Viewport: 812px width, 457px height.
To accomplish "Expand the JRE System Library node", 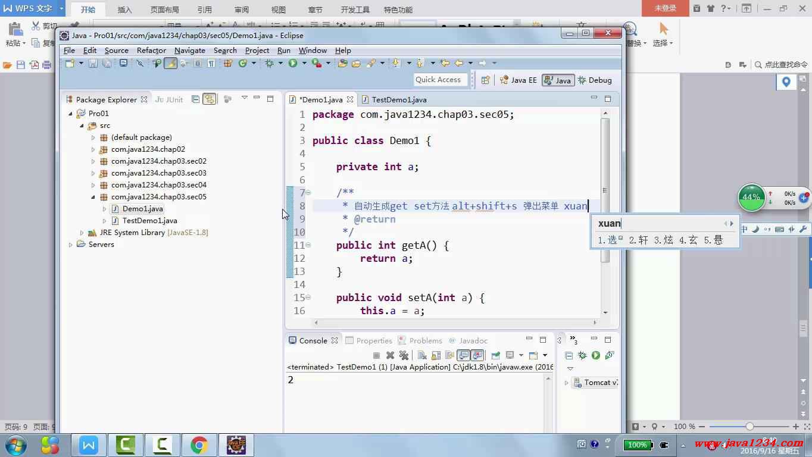I will 82,233.
